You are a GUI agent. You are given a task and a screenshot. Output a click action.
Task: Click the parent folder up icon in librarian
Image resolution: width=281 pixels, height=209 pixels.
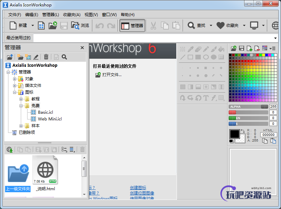point(10,57)
